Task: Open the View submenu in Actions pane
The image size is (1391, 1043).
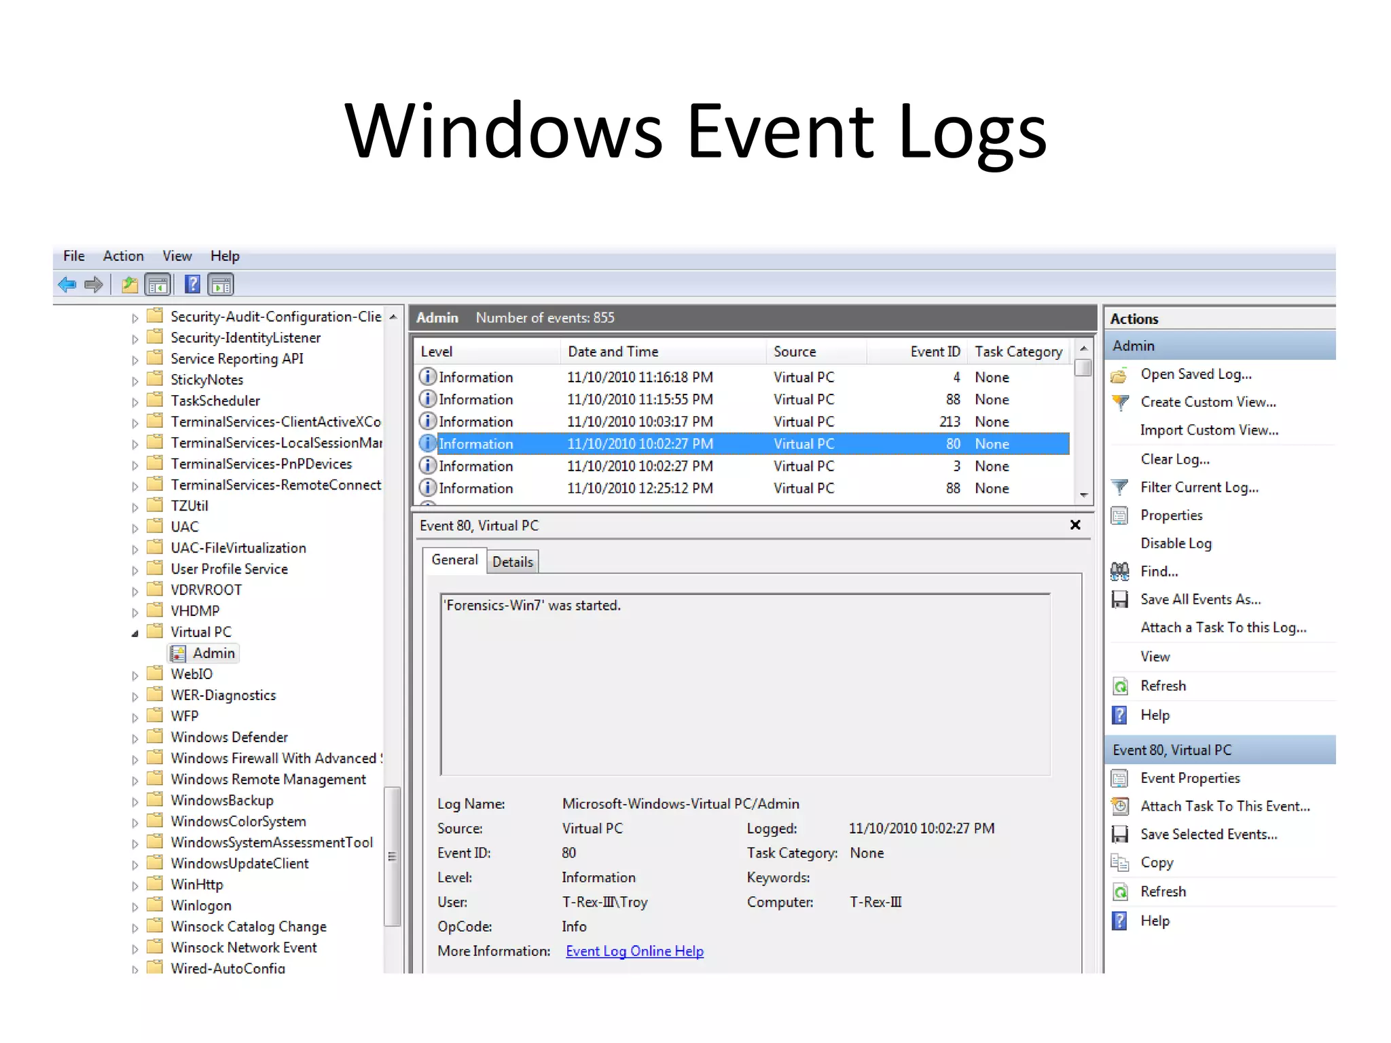Action: coord(1155,657)
